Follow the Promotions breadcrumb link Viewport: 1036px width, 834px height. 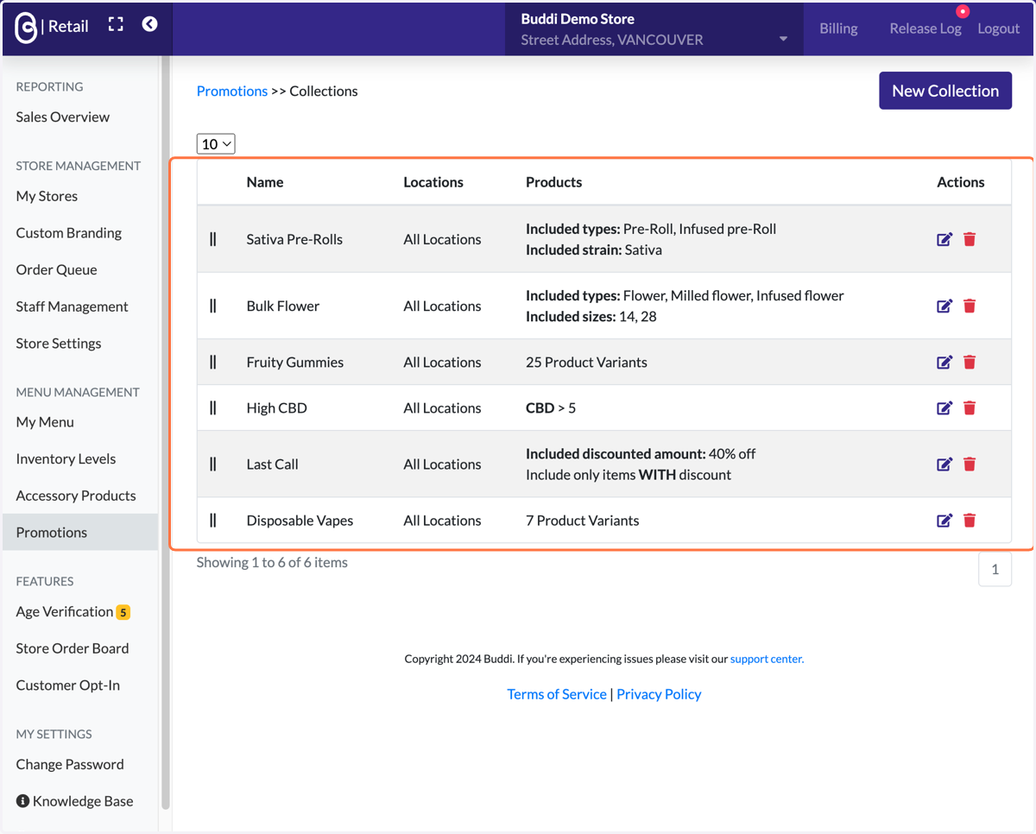point(232,91)
